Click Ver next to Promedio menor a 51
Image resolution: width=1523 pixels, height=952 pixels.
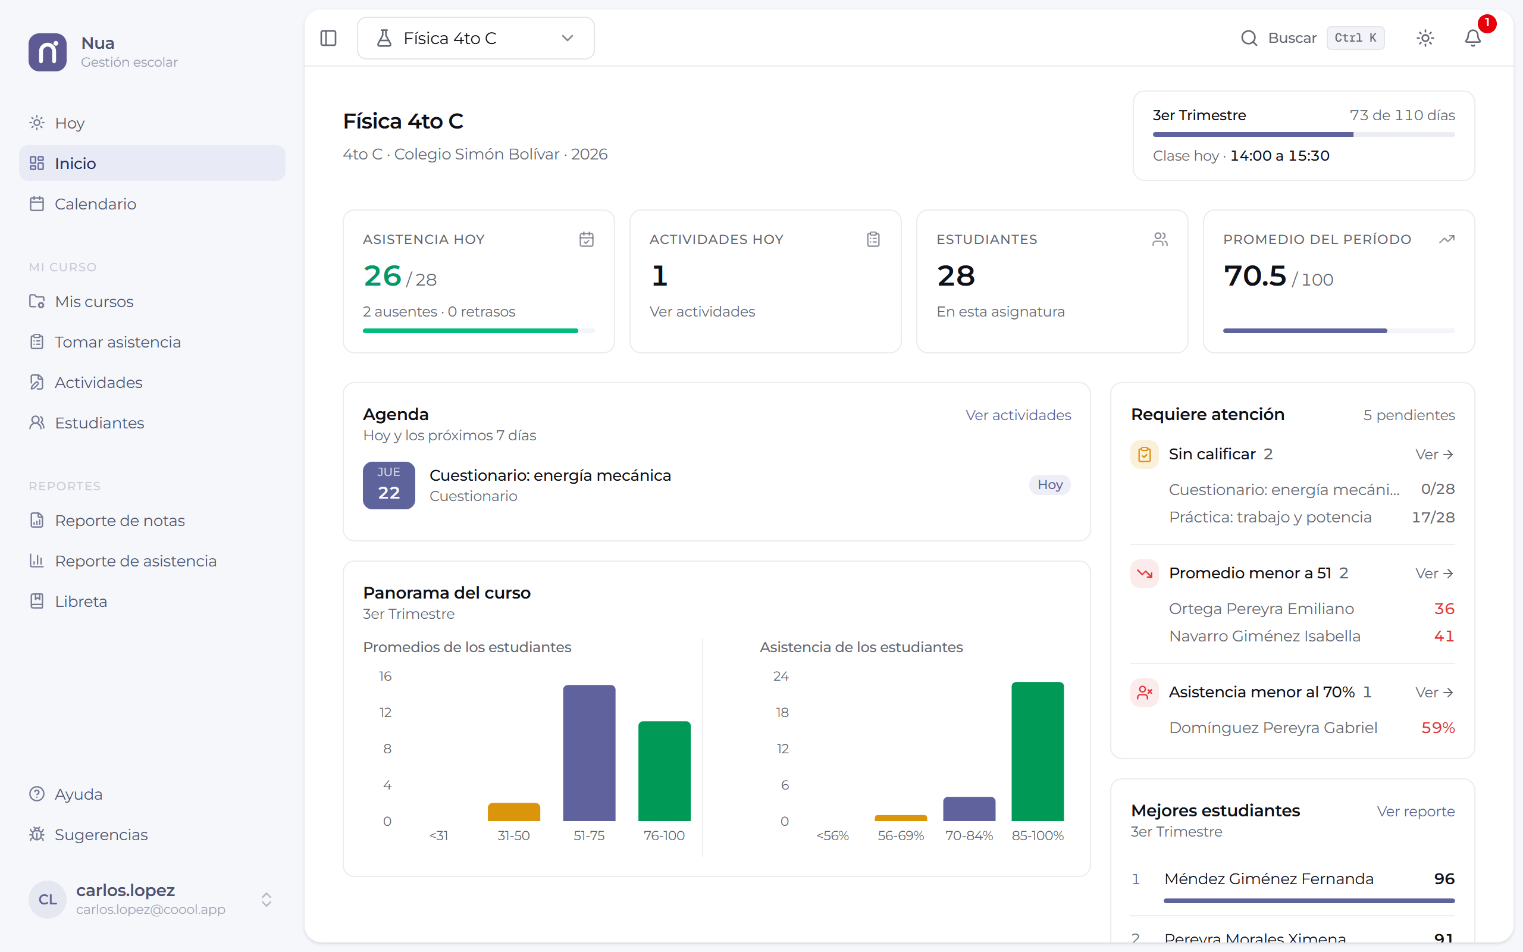coord(1434,574)
